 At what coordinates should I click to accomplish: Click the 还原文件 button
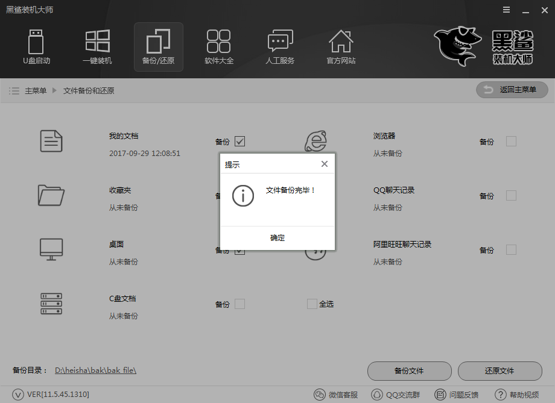click(500, 371)
